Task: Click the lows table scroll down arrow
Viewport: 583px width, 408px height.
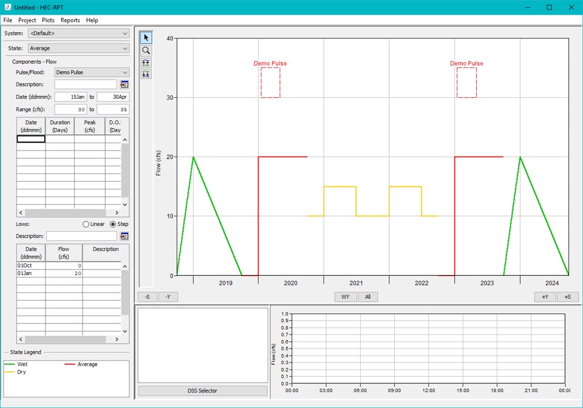Action: point(125,331)
